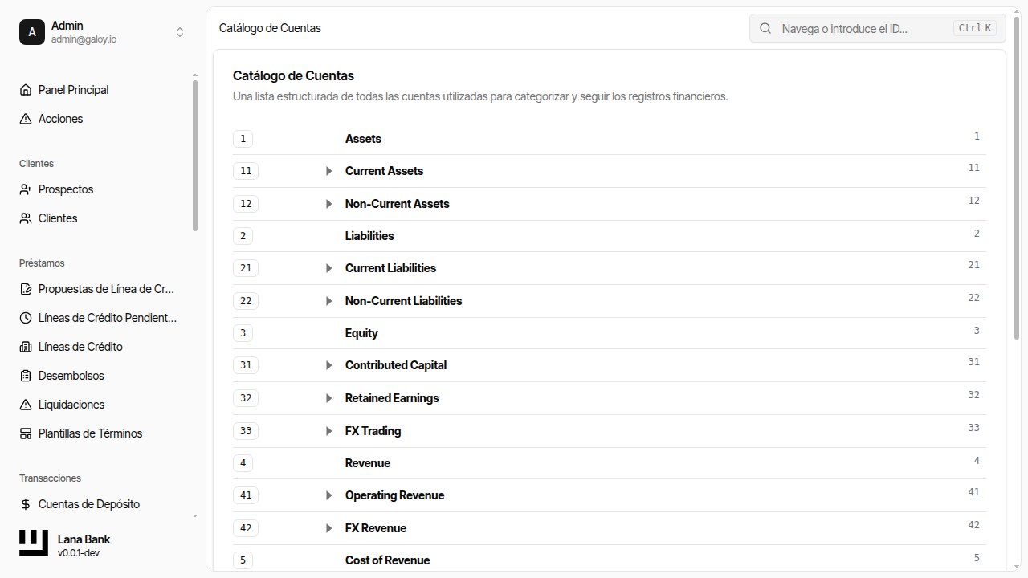This screenshot has height=578, width=1028.
Task: Click the Operating Revenue account name
Action: [x=394, y=495]
